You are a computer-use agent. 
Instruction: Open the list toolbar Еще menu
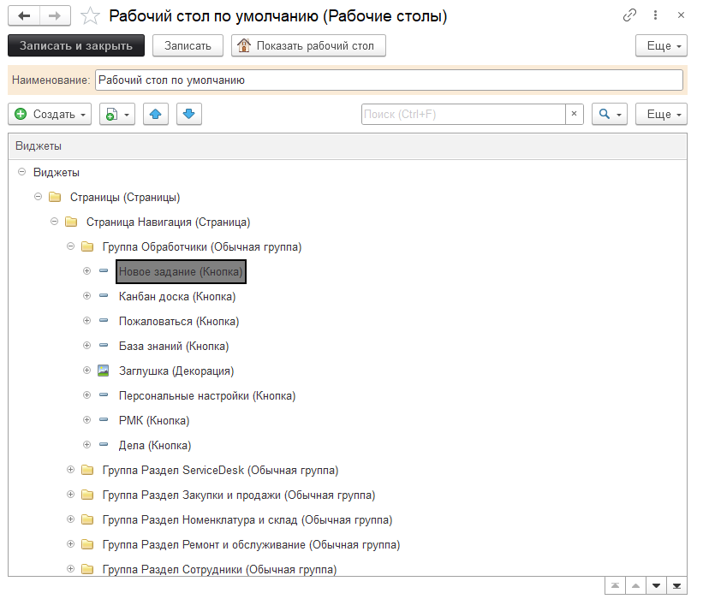661,114
